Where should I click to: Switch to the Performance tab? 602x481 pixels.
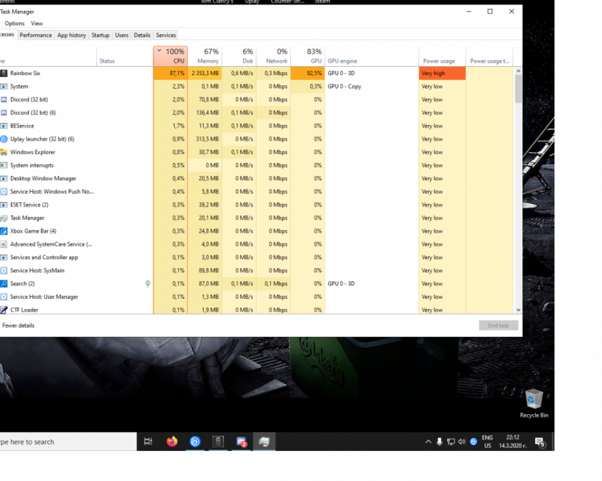(36, 35)
